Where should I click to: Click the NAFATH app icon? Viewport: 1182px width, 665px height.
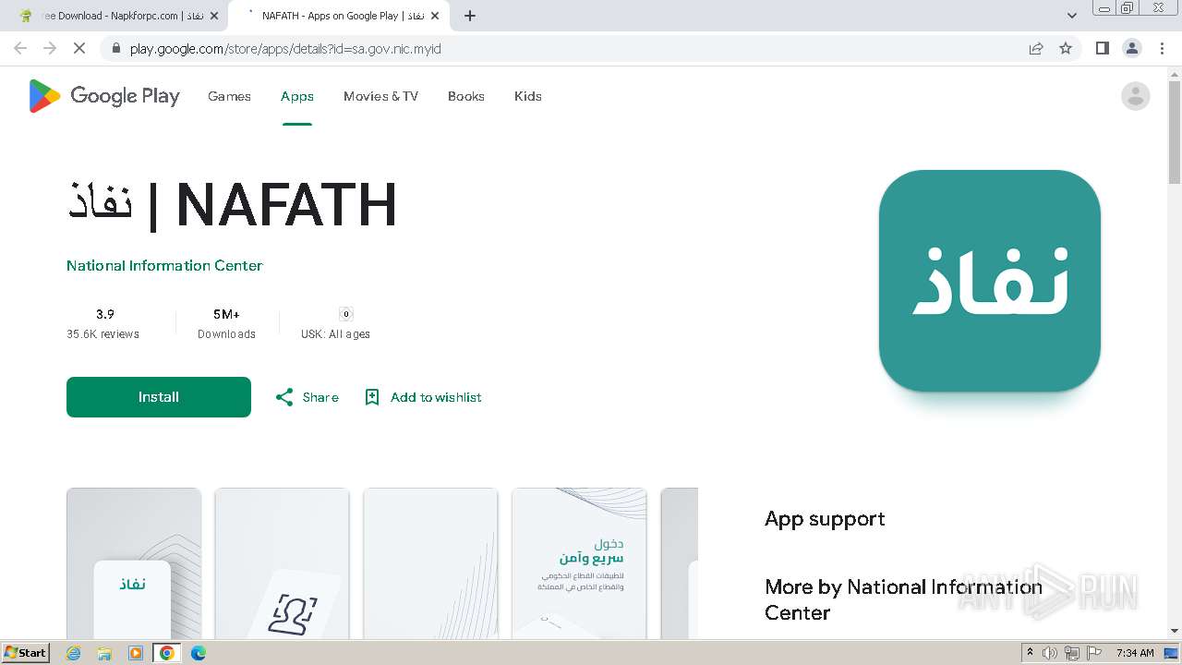tap(990, 281)
